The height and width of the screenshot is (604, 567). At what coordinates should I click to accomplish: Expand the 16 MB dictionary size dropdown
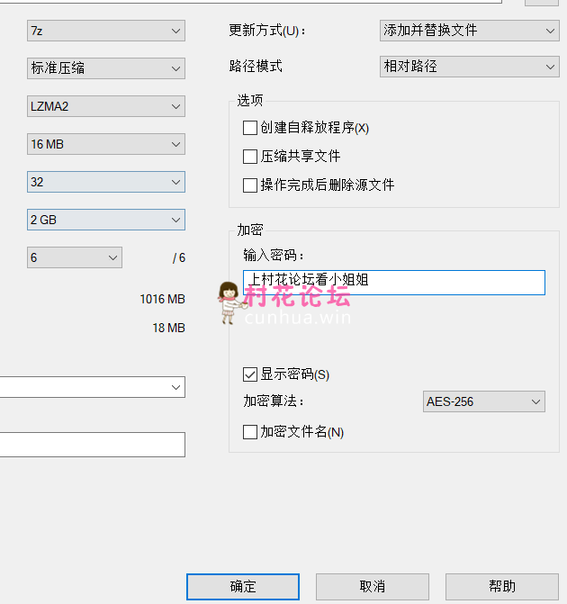click(x=105, y=144)
